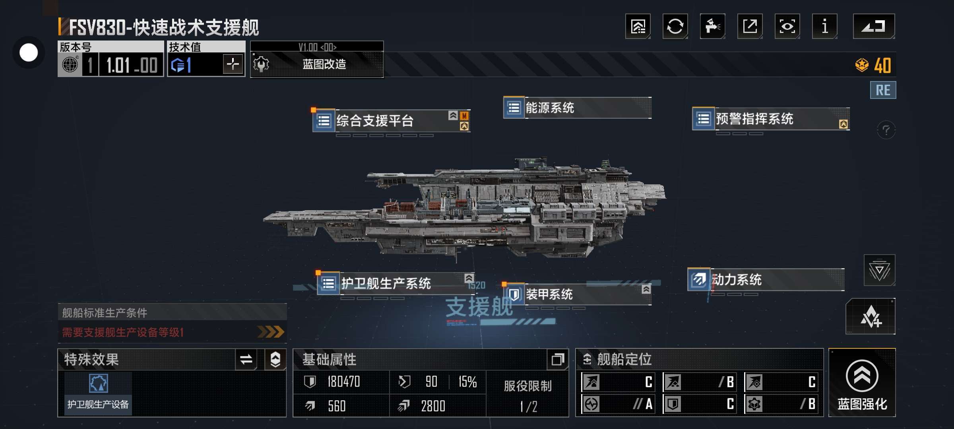Click the back return arrow button
Image resolution: width=954 pixels, height=429 pixels.
(874, 26)
